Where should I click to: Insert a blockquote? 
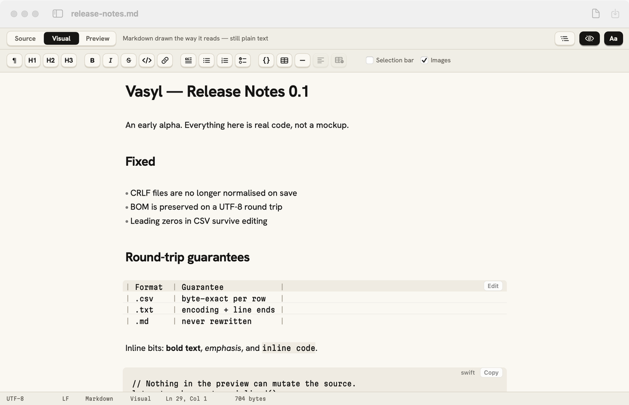[188, 60]
